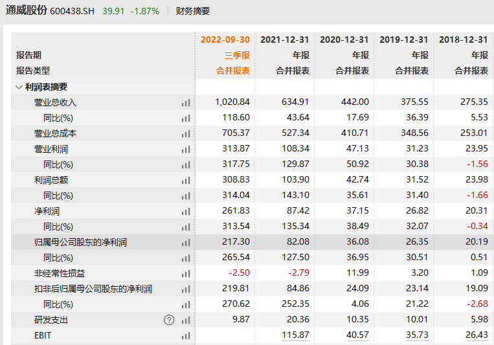Image resolution: width=494 pixels, height=345 pixels.
Task: Click the underlined EBIT value 26.43
Action: [x=477, y=335]
